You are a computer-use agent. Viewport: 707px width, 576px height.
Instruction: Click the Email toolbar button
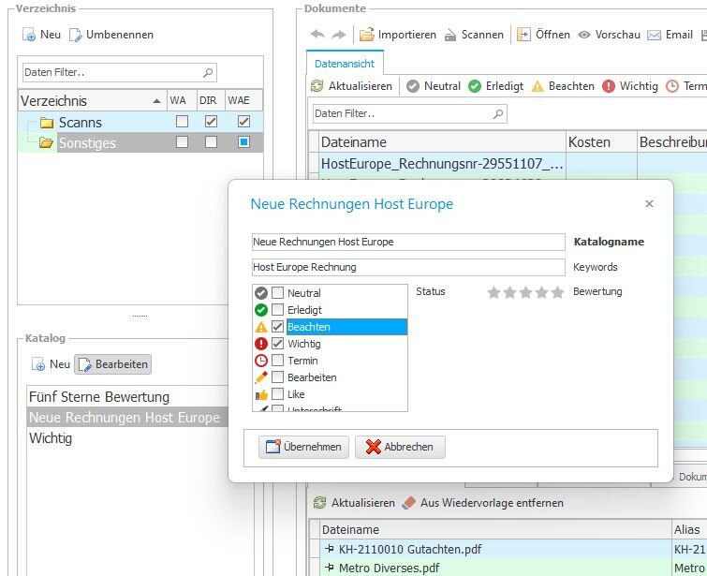tap(670, 35)
